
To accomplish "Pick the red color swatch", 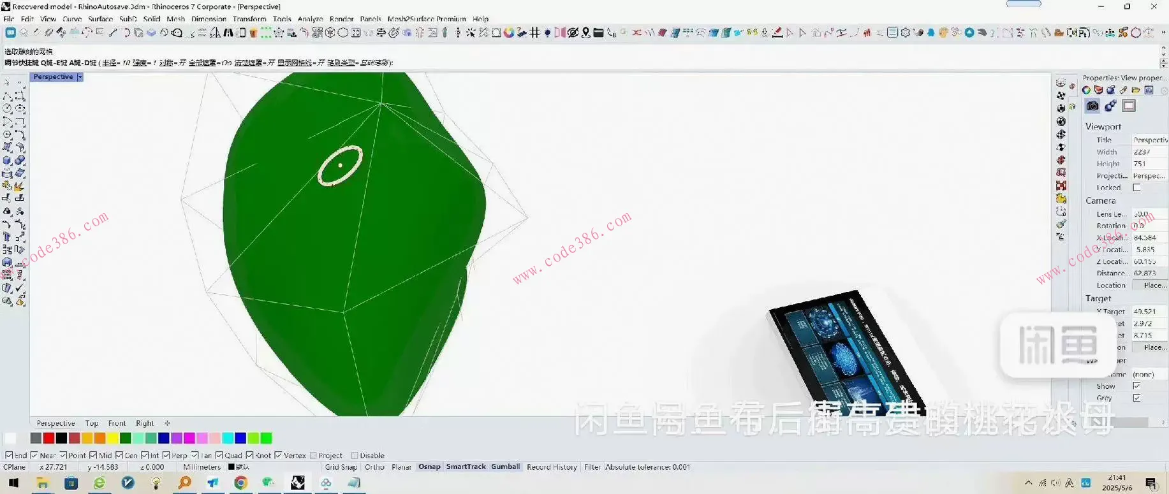I will point(48,438).
